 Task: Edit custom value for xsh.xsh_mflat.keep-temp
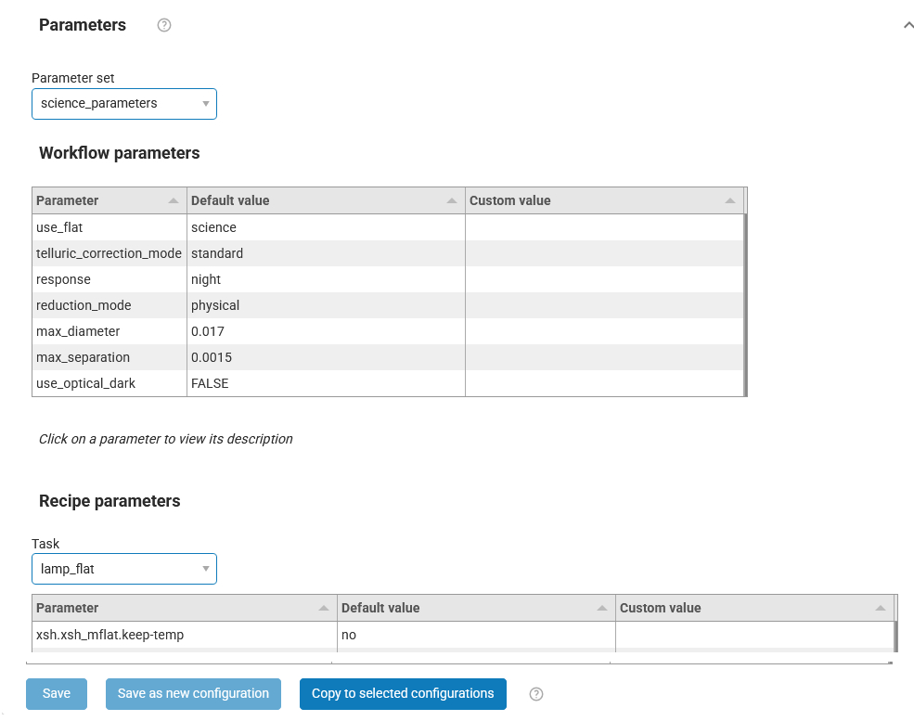click(x=755, y=635)
